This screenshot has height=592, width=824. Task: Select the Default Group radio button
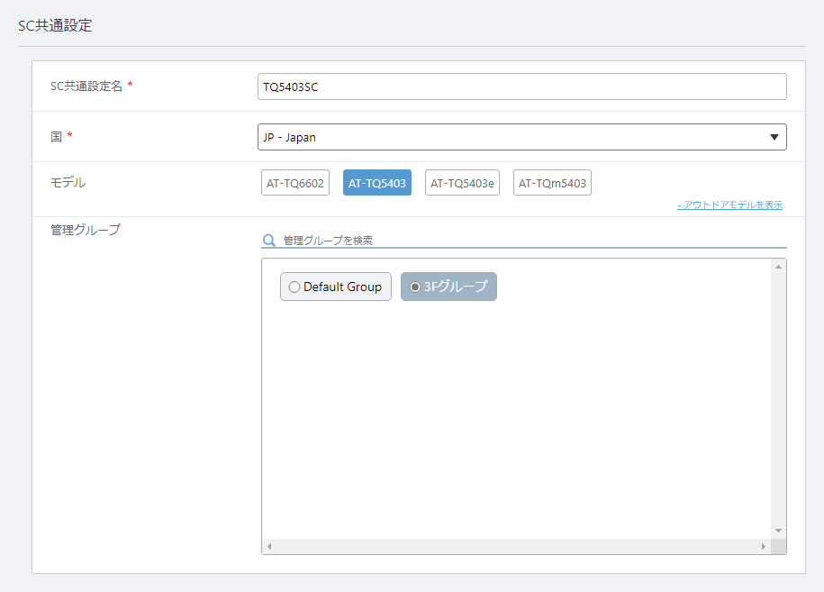click(x=294, y=287)
